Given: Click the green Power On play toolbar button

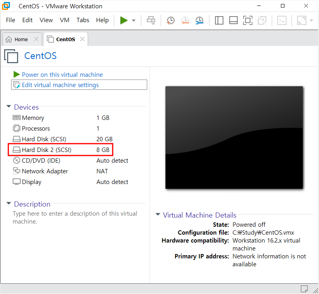Looking at the screenshot, I should (124, 20).
